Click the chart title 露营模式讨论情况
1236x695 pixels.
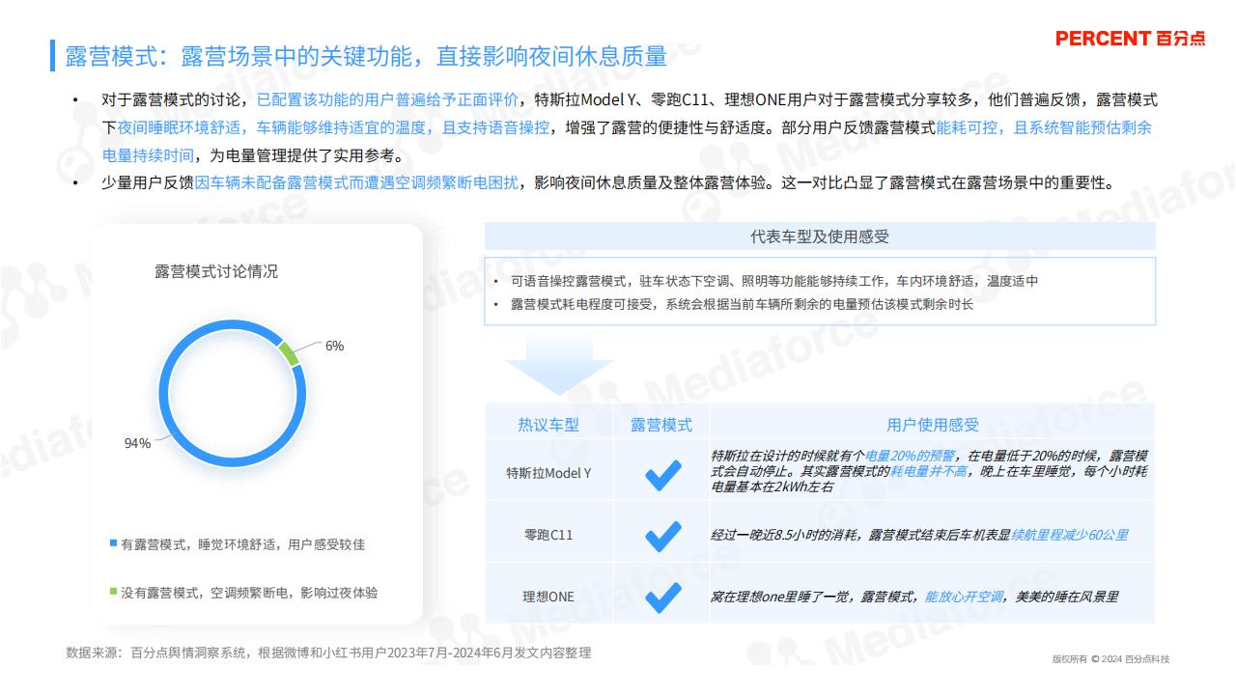coord(216,271)
